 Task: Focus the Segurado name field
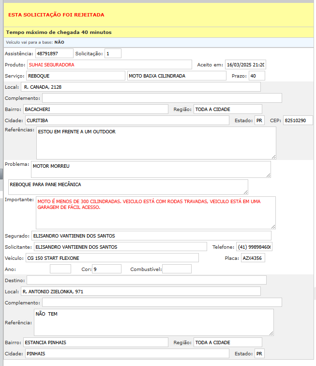pyautogui.click(x=151, y=236)
